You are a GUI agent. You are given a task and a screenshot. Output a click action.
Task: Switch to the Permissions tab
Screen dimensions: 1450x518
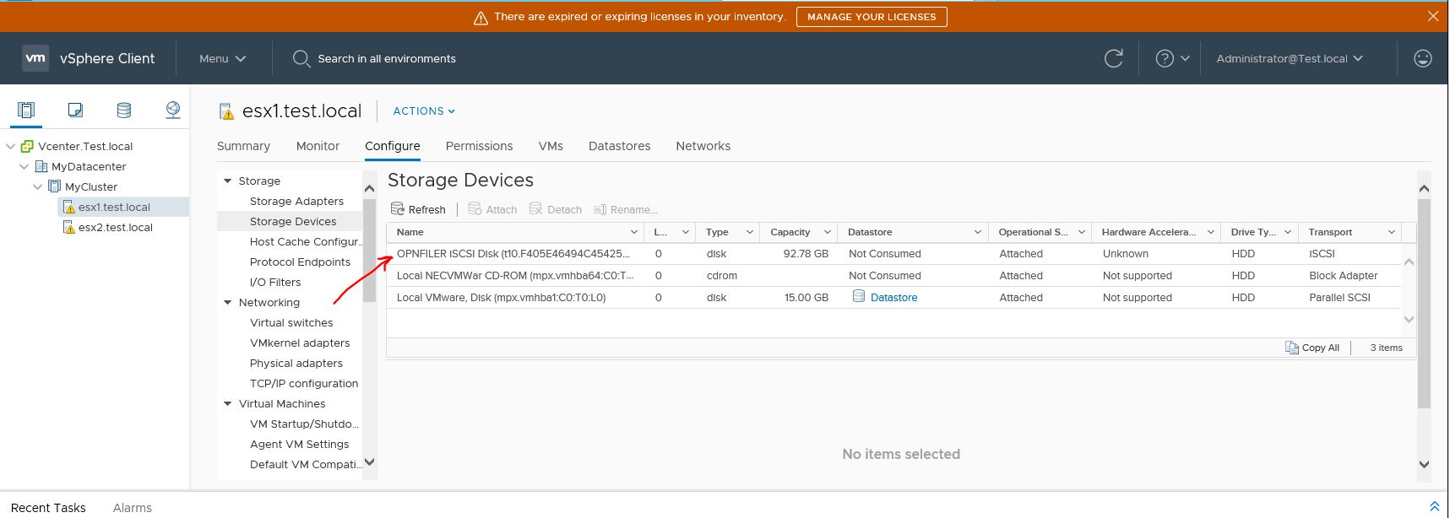click(x=479, y=146)
